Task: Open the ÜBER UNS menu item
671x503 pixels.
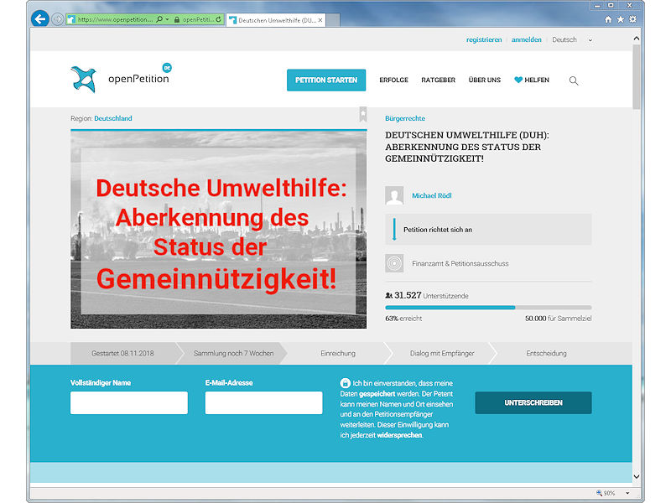Action: tap(485, 80)
